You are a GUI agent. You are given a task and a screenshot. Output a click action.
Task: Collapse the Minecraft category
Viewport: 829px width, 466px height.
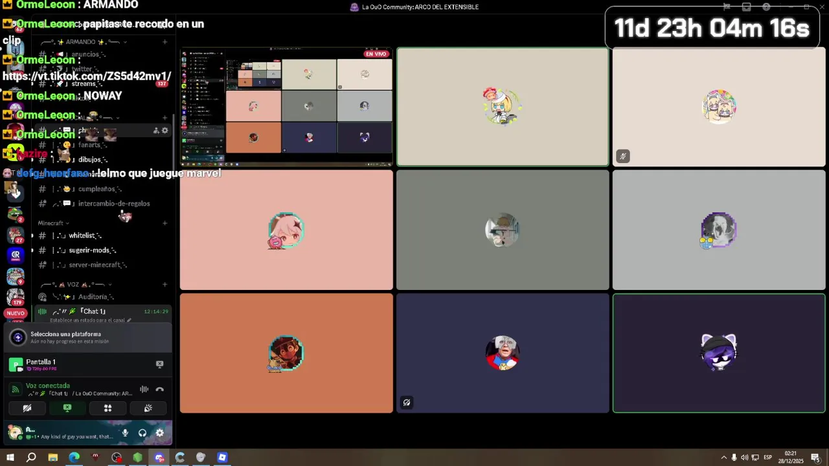(53, 223)
